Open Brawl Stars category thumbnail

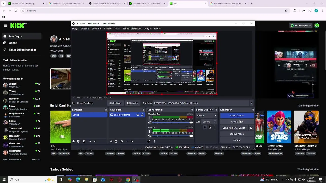[279, 127]
